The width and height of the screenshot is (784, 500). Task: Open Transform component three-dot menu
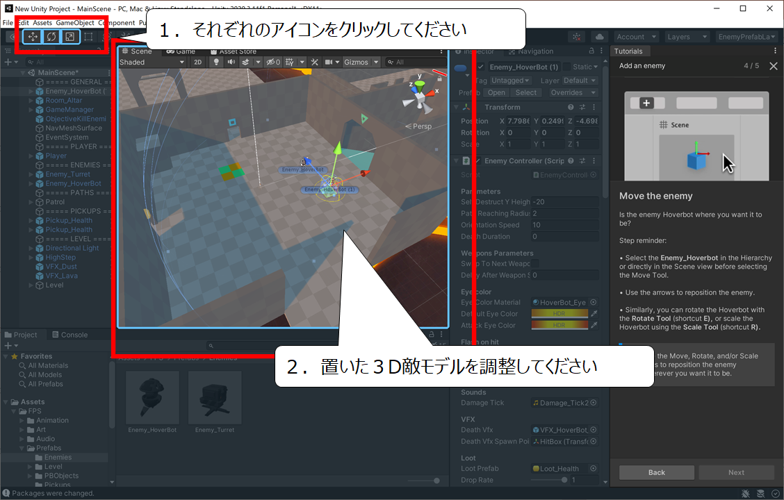(x=594, y=108)
